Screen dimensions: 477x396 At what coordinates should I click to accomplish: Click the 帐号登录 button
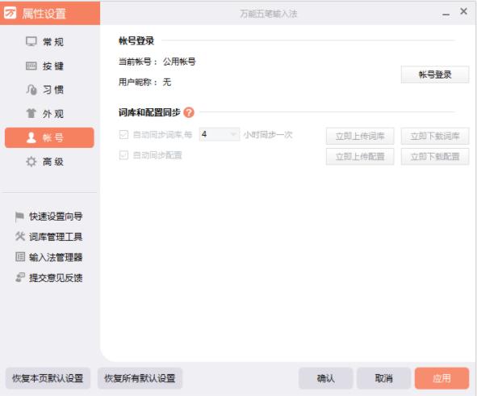point(435,74)
